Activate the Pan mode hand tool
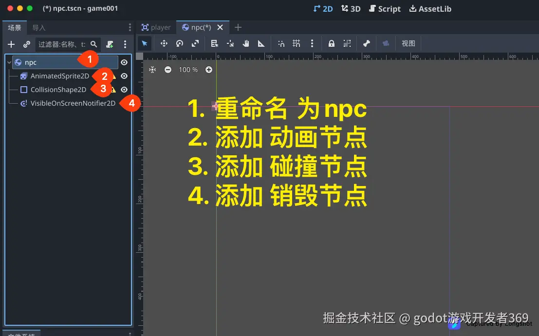Screen dimensions: 539x336 246,43
